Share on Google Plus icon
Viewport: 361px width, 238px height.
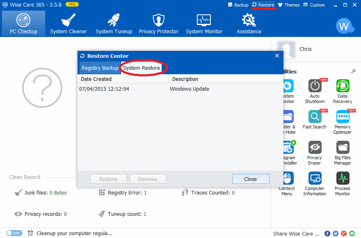pyautogui.click(x=344, y=233)
